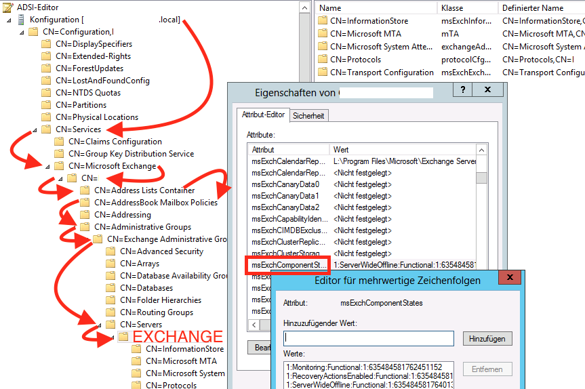Image resolution: width=585 pixels, height=389 pixels.
Task: Select the CN=NTDS Quotas folder icon
Action: tap(46, 92)
